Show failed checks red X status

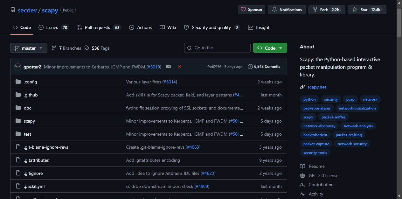[x=180, y=67]
